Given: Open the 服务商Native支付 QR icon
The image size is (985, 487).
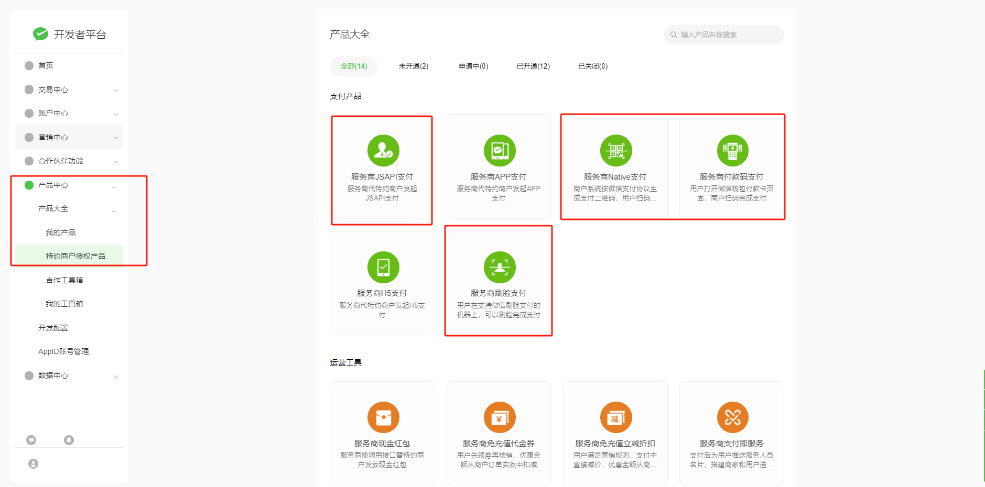Looking at the screenshot, I should coord(616,150).
